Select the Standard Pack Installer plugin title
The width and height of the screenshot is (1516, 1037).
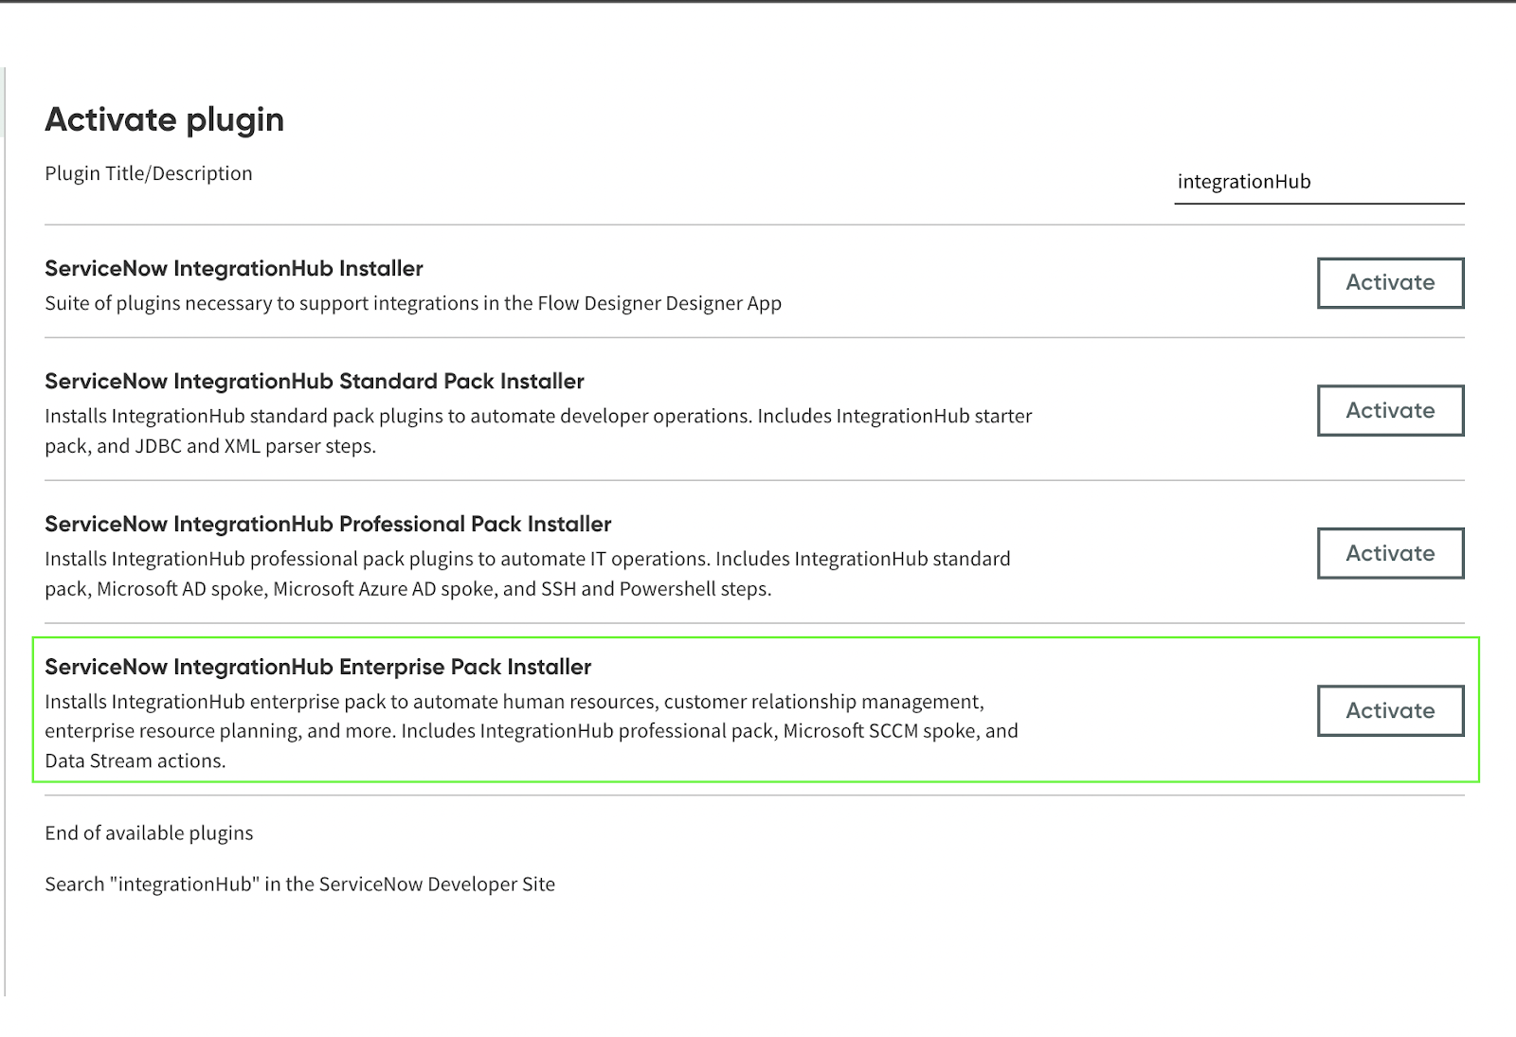point(315,381)
